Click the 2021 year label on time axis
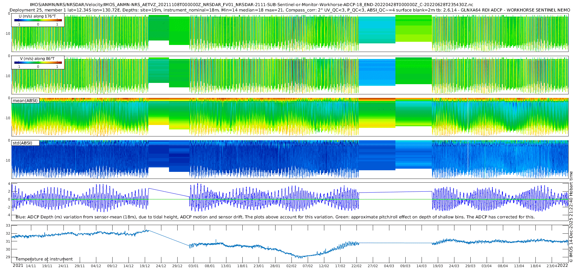Screen dimensions: 574x271 click(18, 266)
